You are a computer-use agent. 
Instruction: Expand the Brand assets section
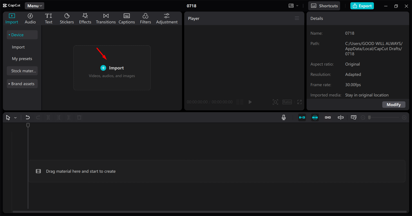(x=22, y=84)
